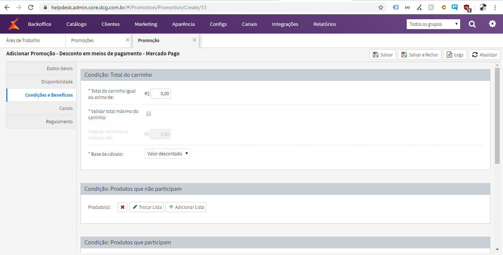Click Salvar button

tap(383, 55)
